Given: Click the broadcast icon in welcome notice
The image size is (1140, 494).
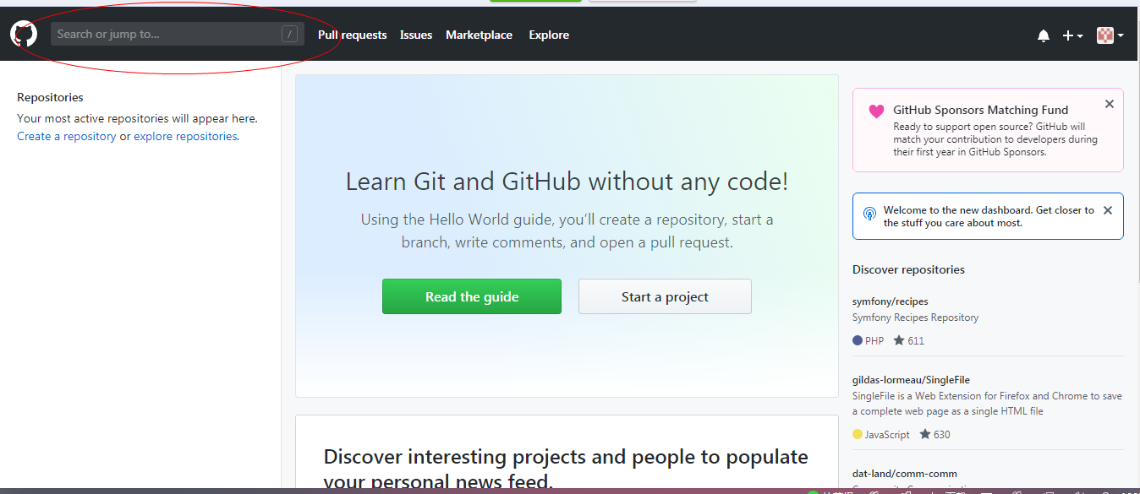Looking at the screenshot, I should click(869, 214).
